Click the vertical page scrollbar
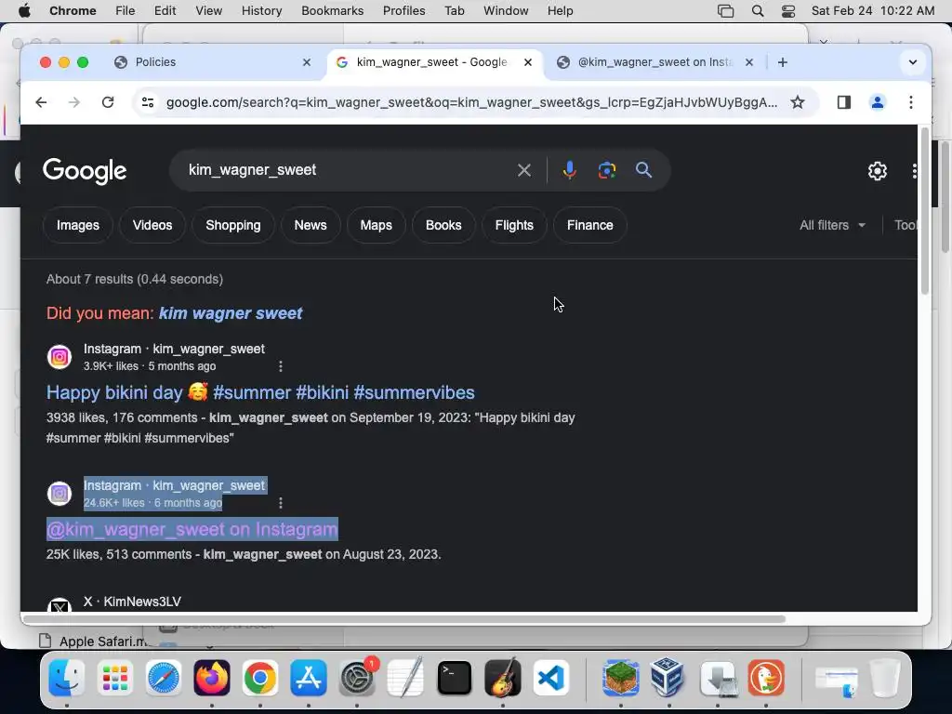This screenshot has height=714, width=952. tap(924, 211)
